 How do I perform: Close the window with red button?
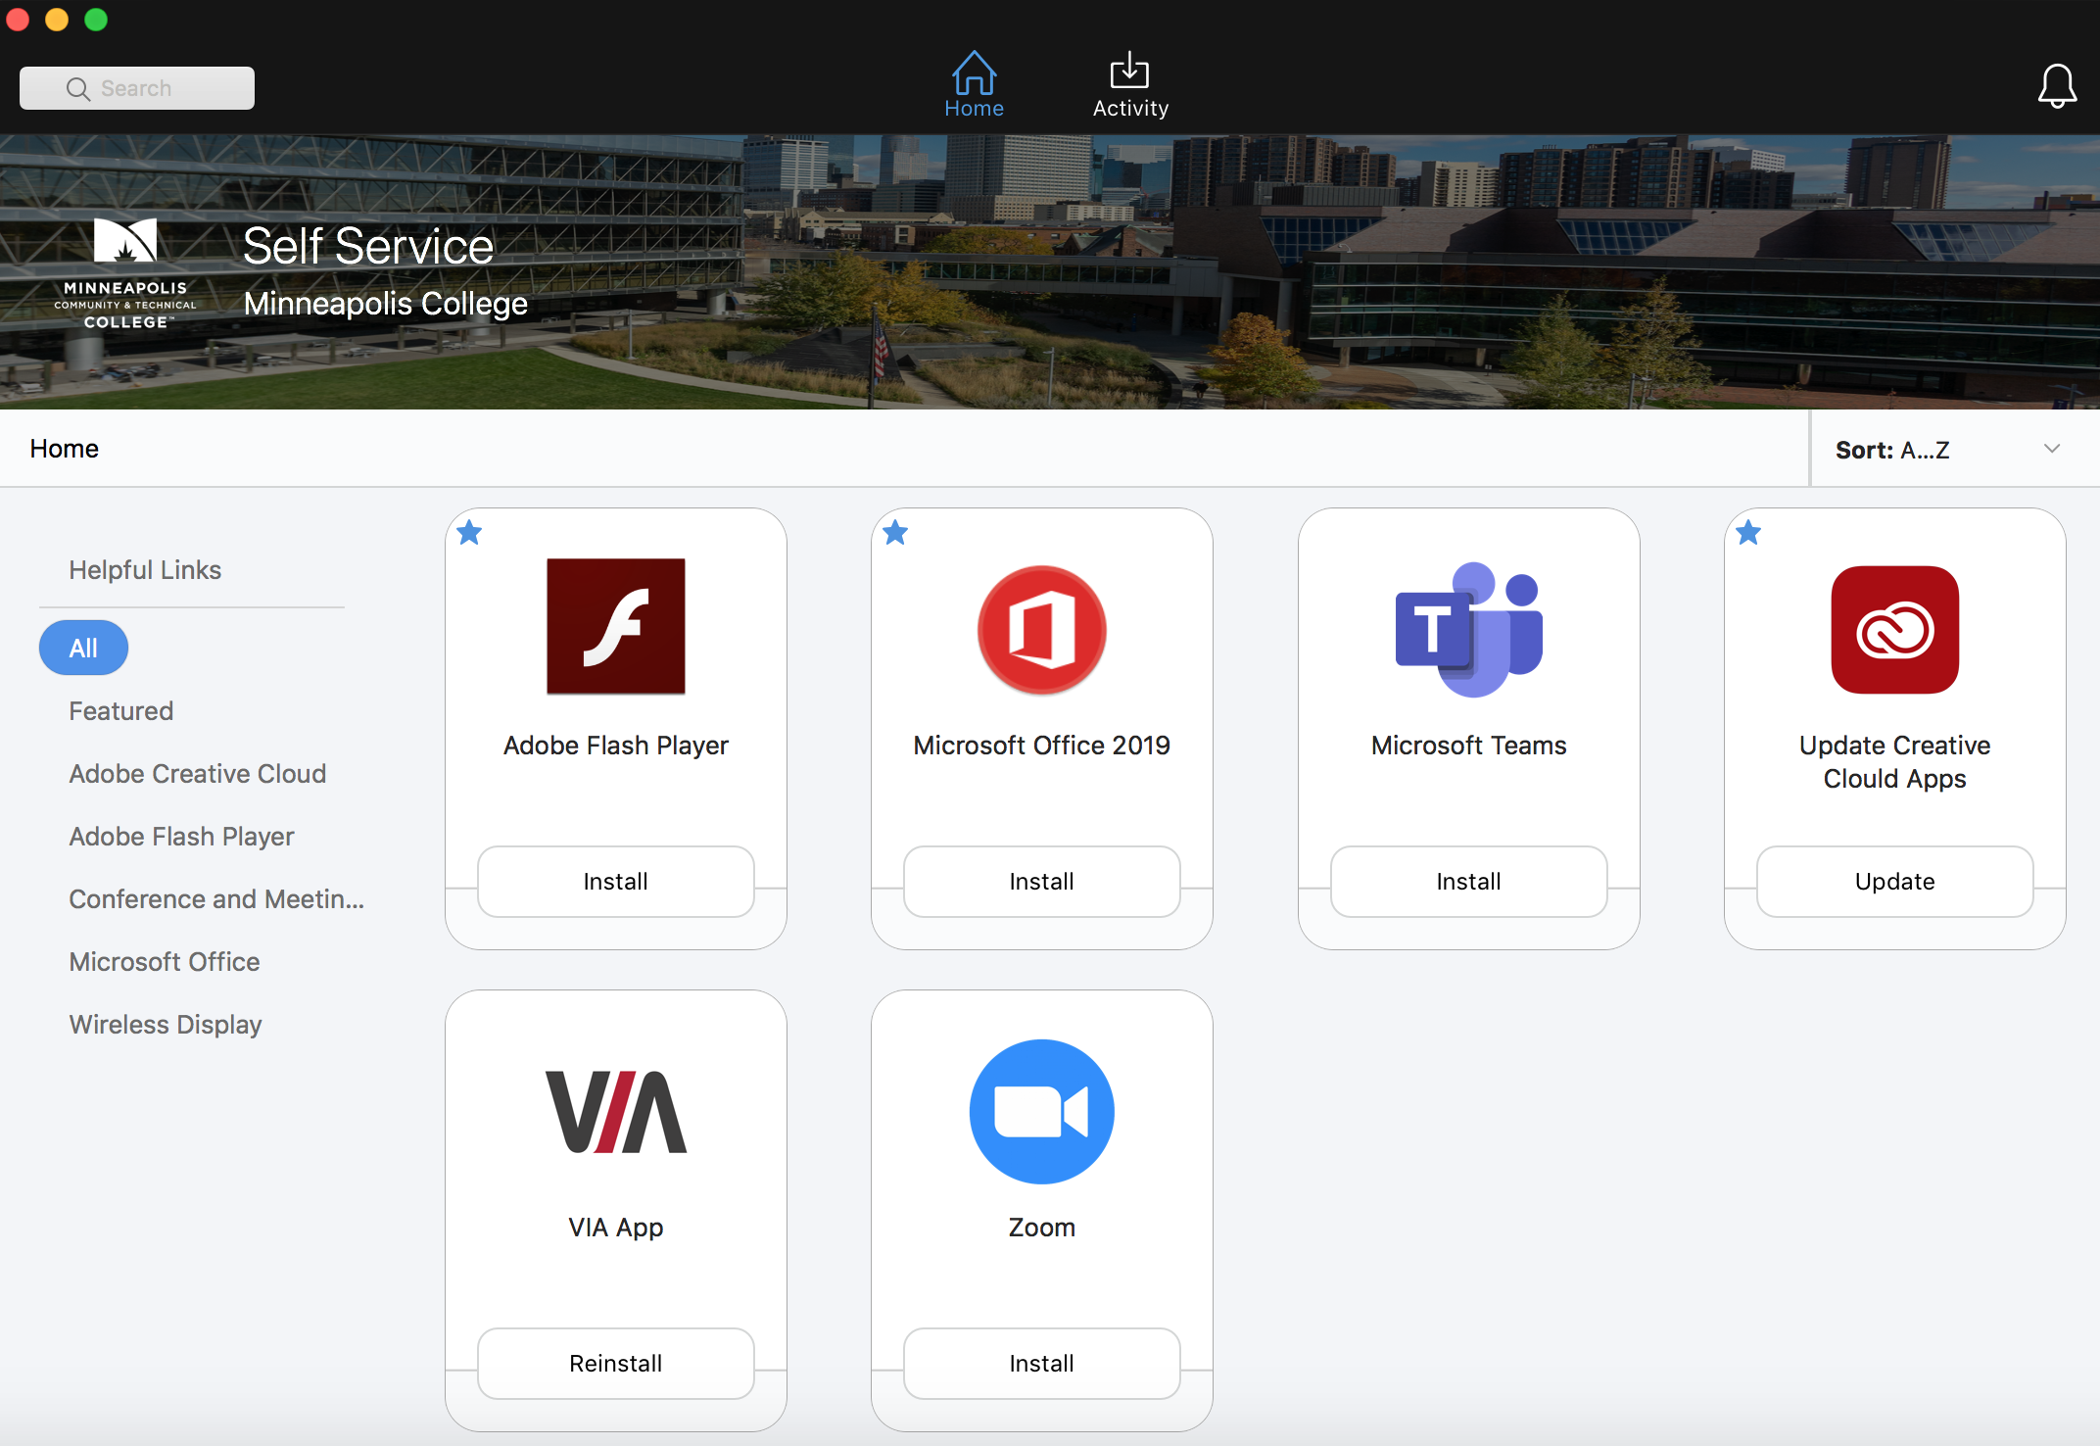click(x=17, y=19)
